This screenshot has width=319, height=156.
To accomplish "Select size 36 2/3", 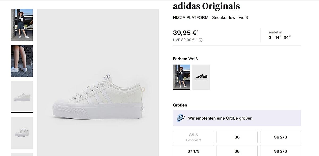I will click(280, 137).
